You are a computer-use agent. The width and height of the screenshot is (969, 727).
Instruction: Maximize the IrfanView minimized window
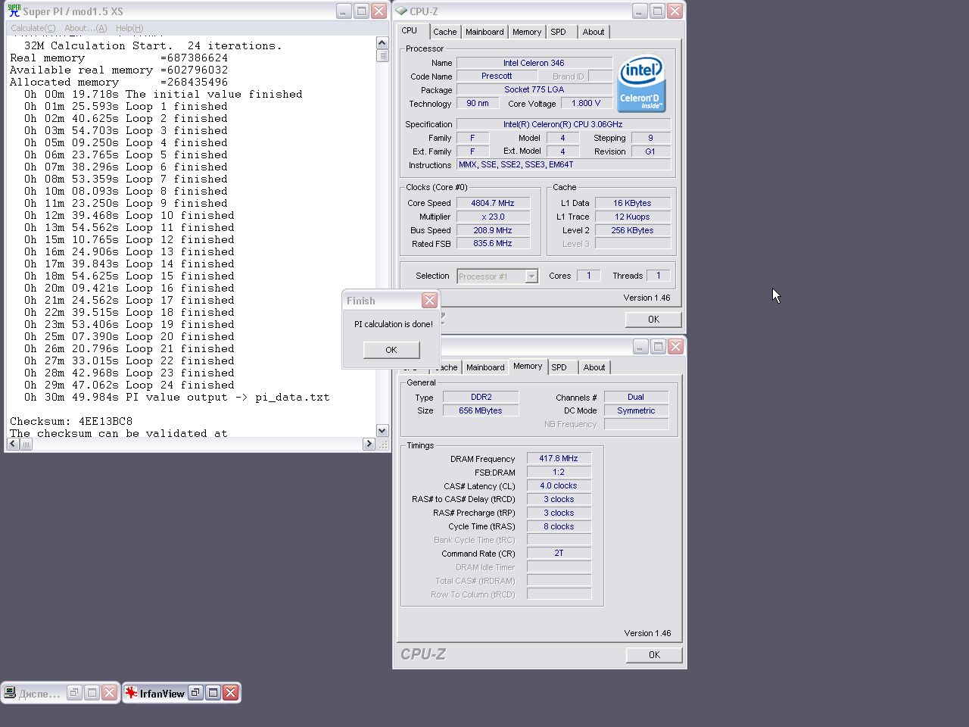click(213, 692)
